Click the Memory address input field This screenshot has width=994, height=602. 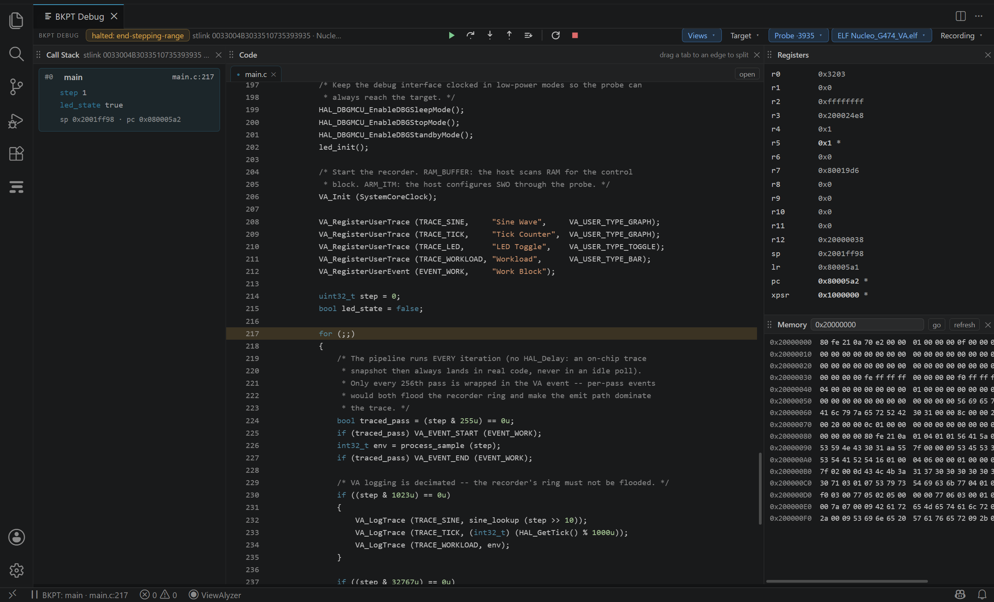click(x=867, y=325)
